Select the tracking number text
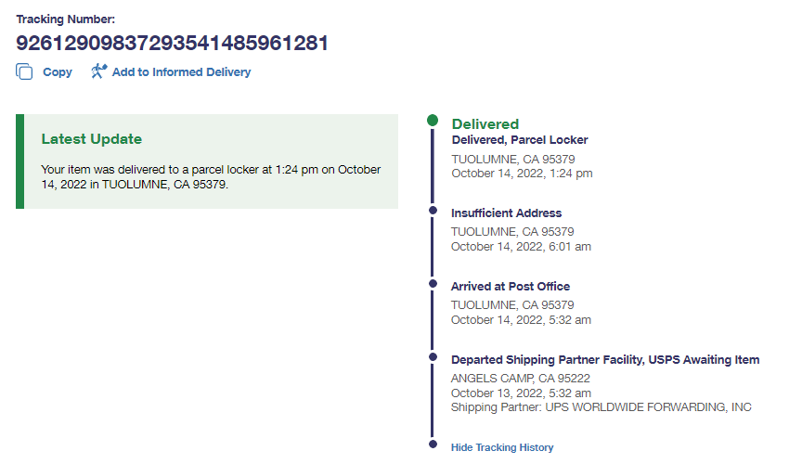Screen dimensions: 789x464 pos(172,43)
